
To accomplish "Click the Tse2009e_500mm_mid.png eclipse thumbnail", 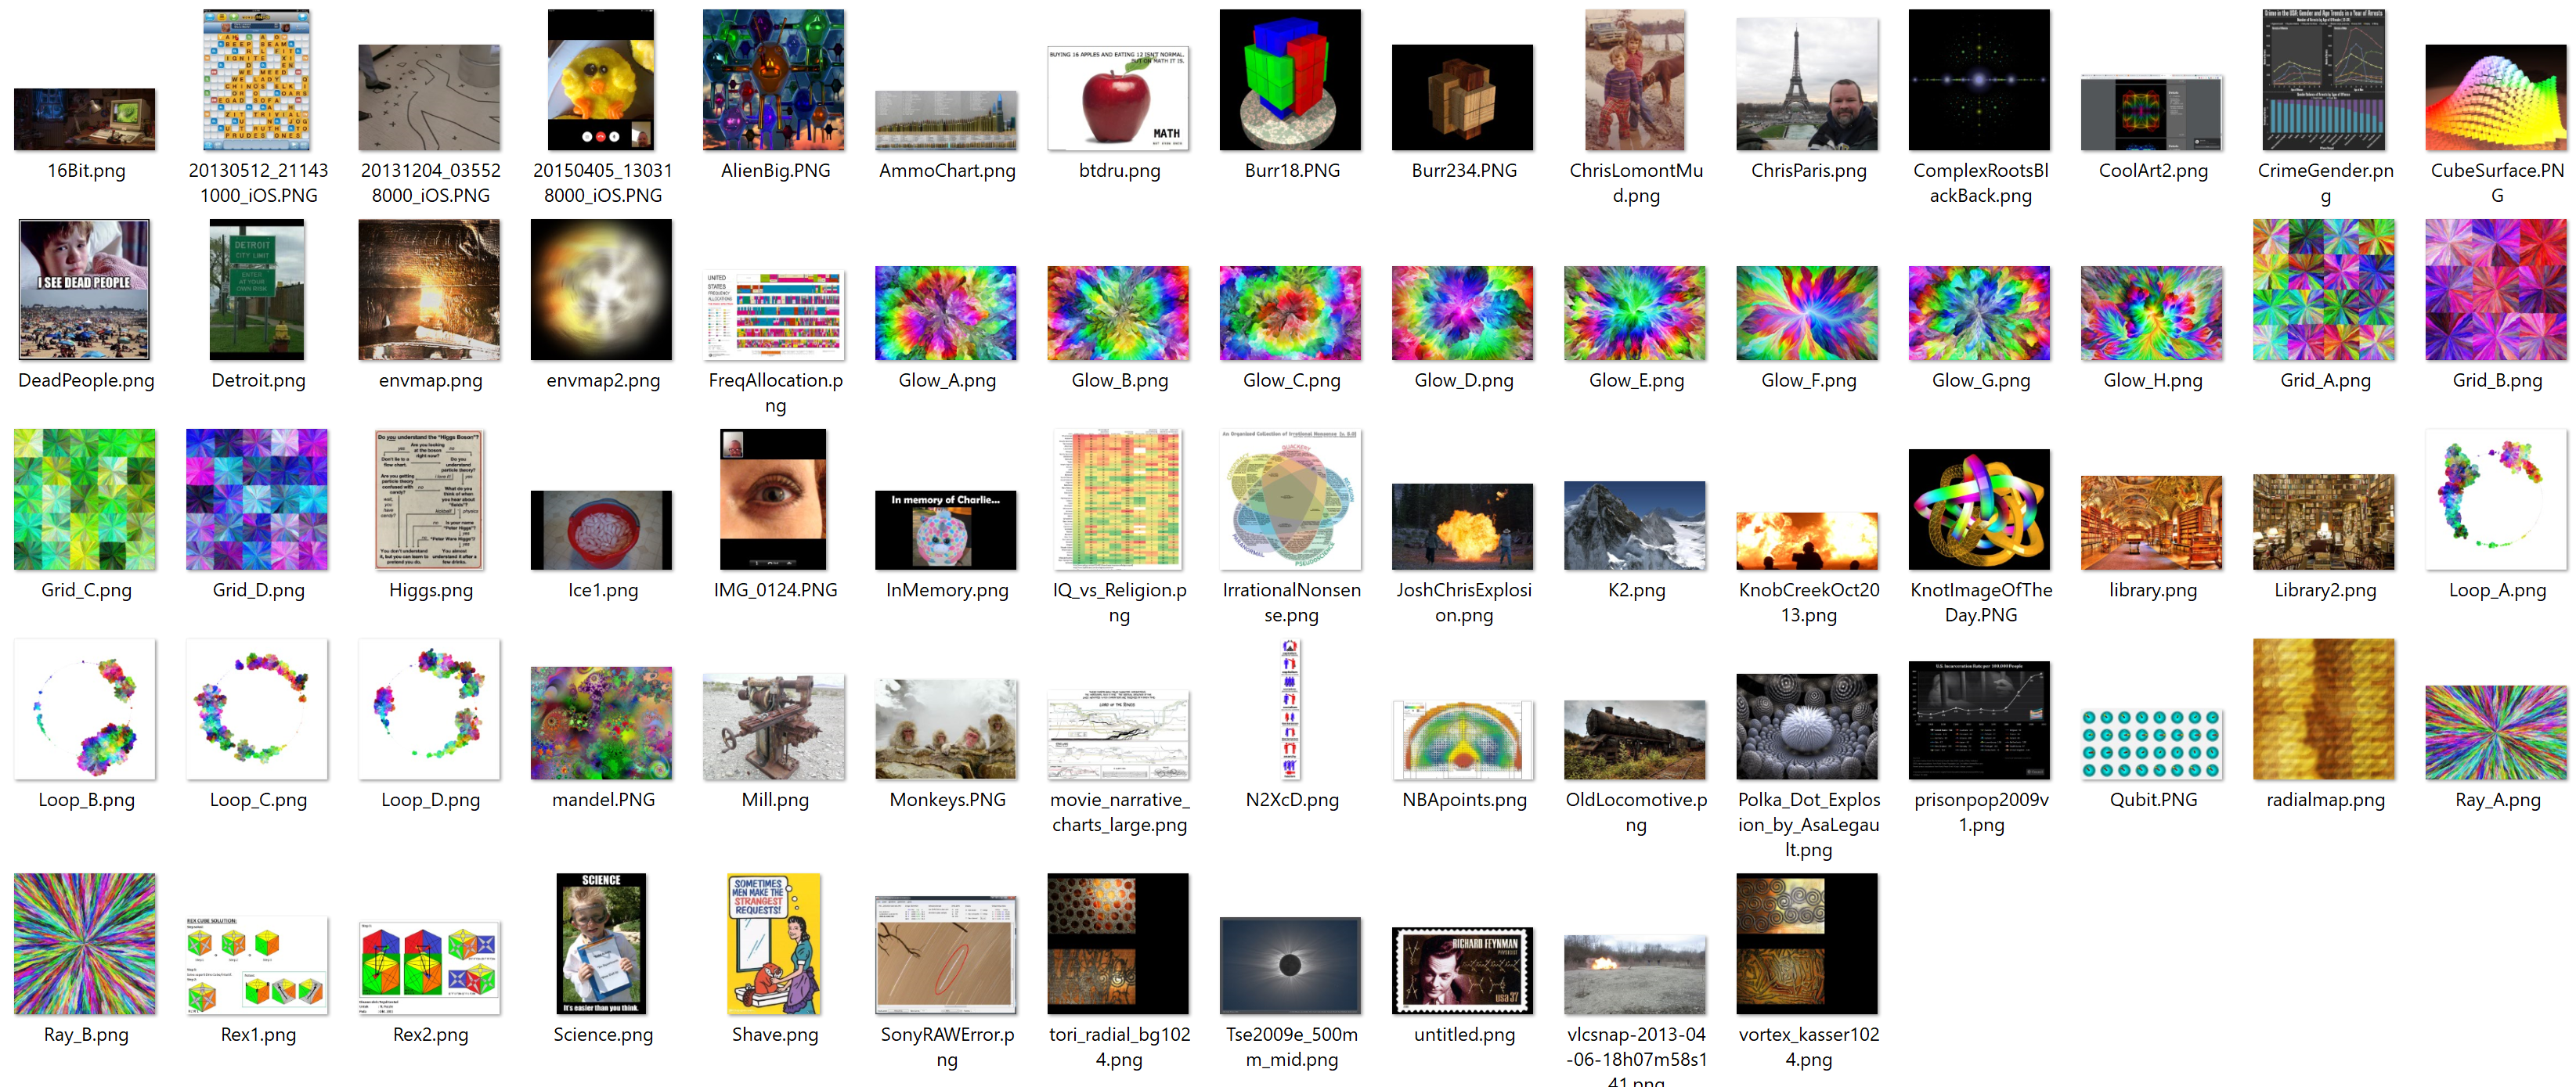I will (1290, 965).
